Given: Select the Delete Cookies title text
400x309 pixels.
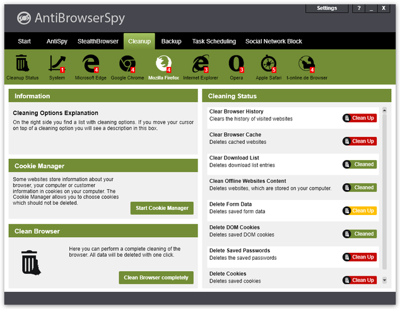Looking at the screenshot, I should (228, 274).
